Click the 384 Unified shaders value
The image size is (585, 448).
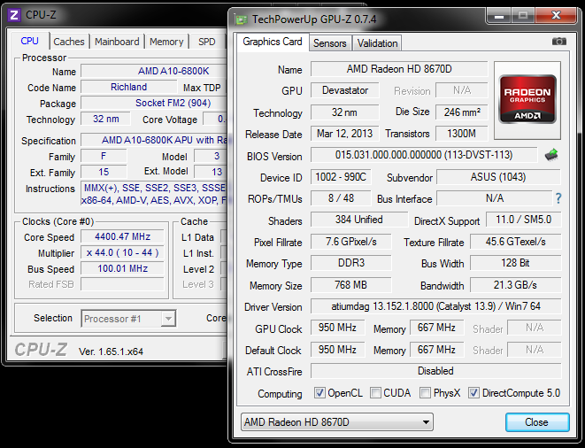pyautogui.click(x=359, y=220)
